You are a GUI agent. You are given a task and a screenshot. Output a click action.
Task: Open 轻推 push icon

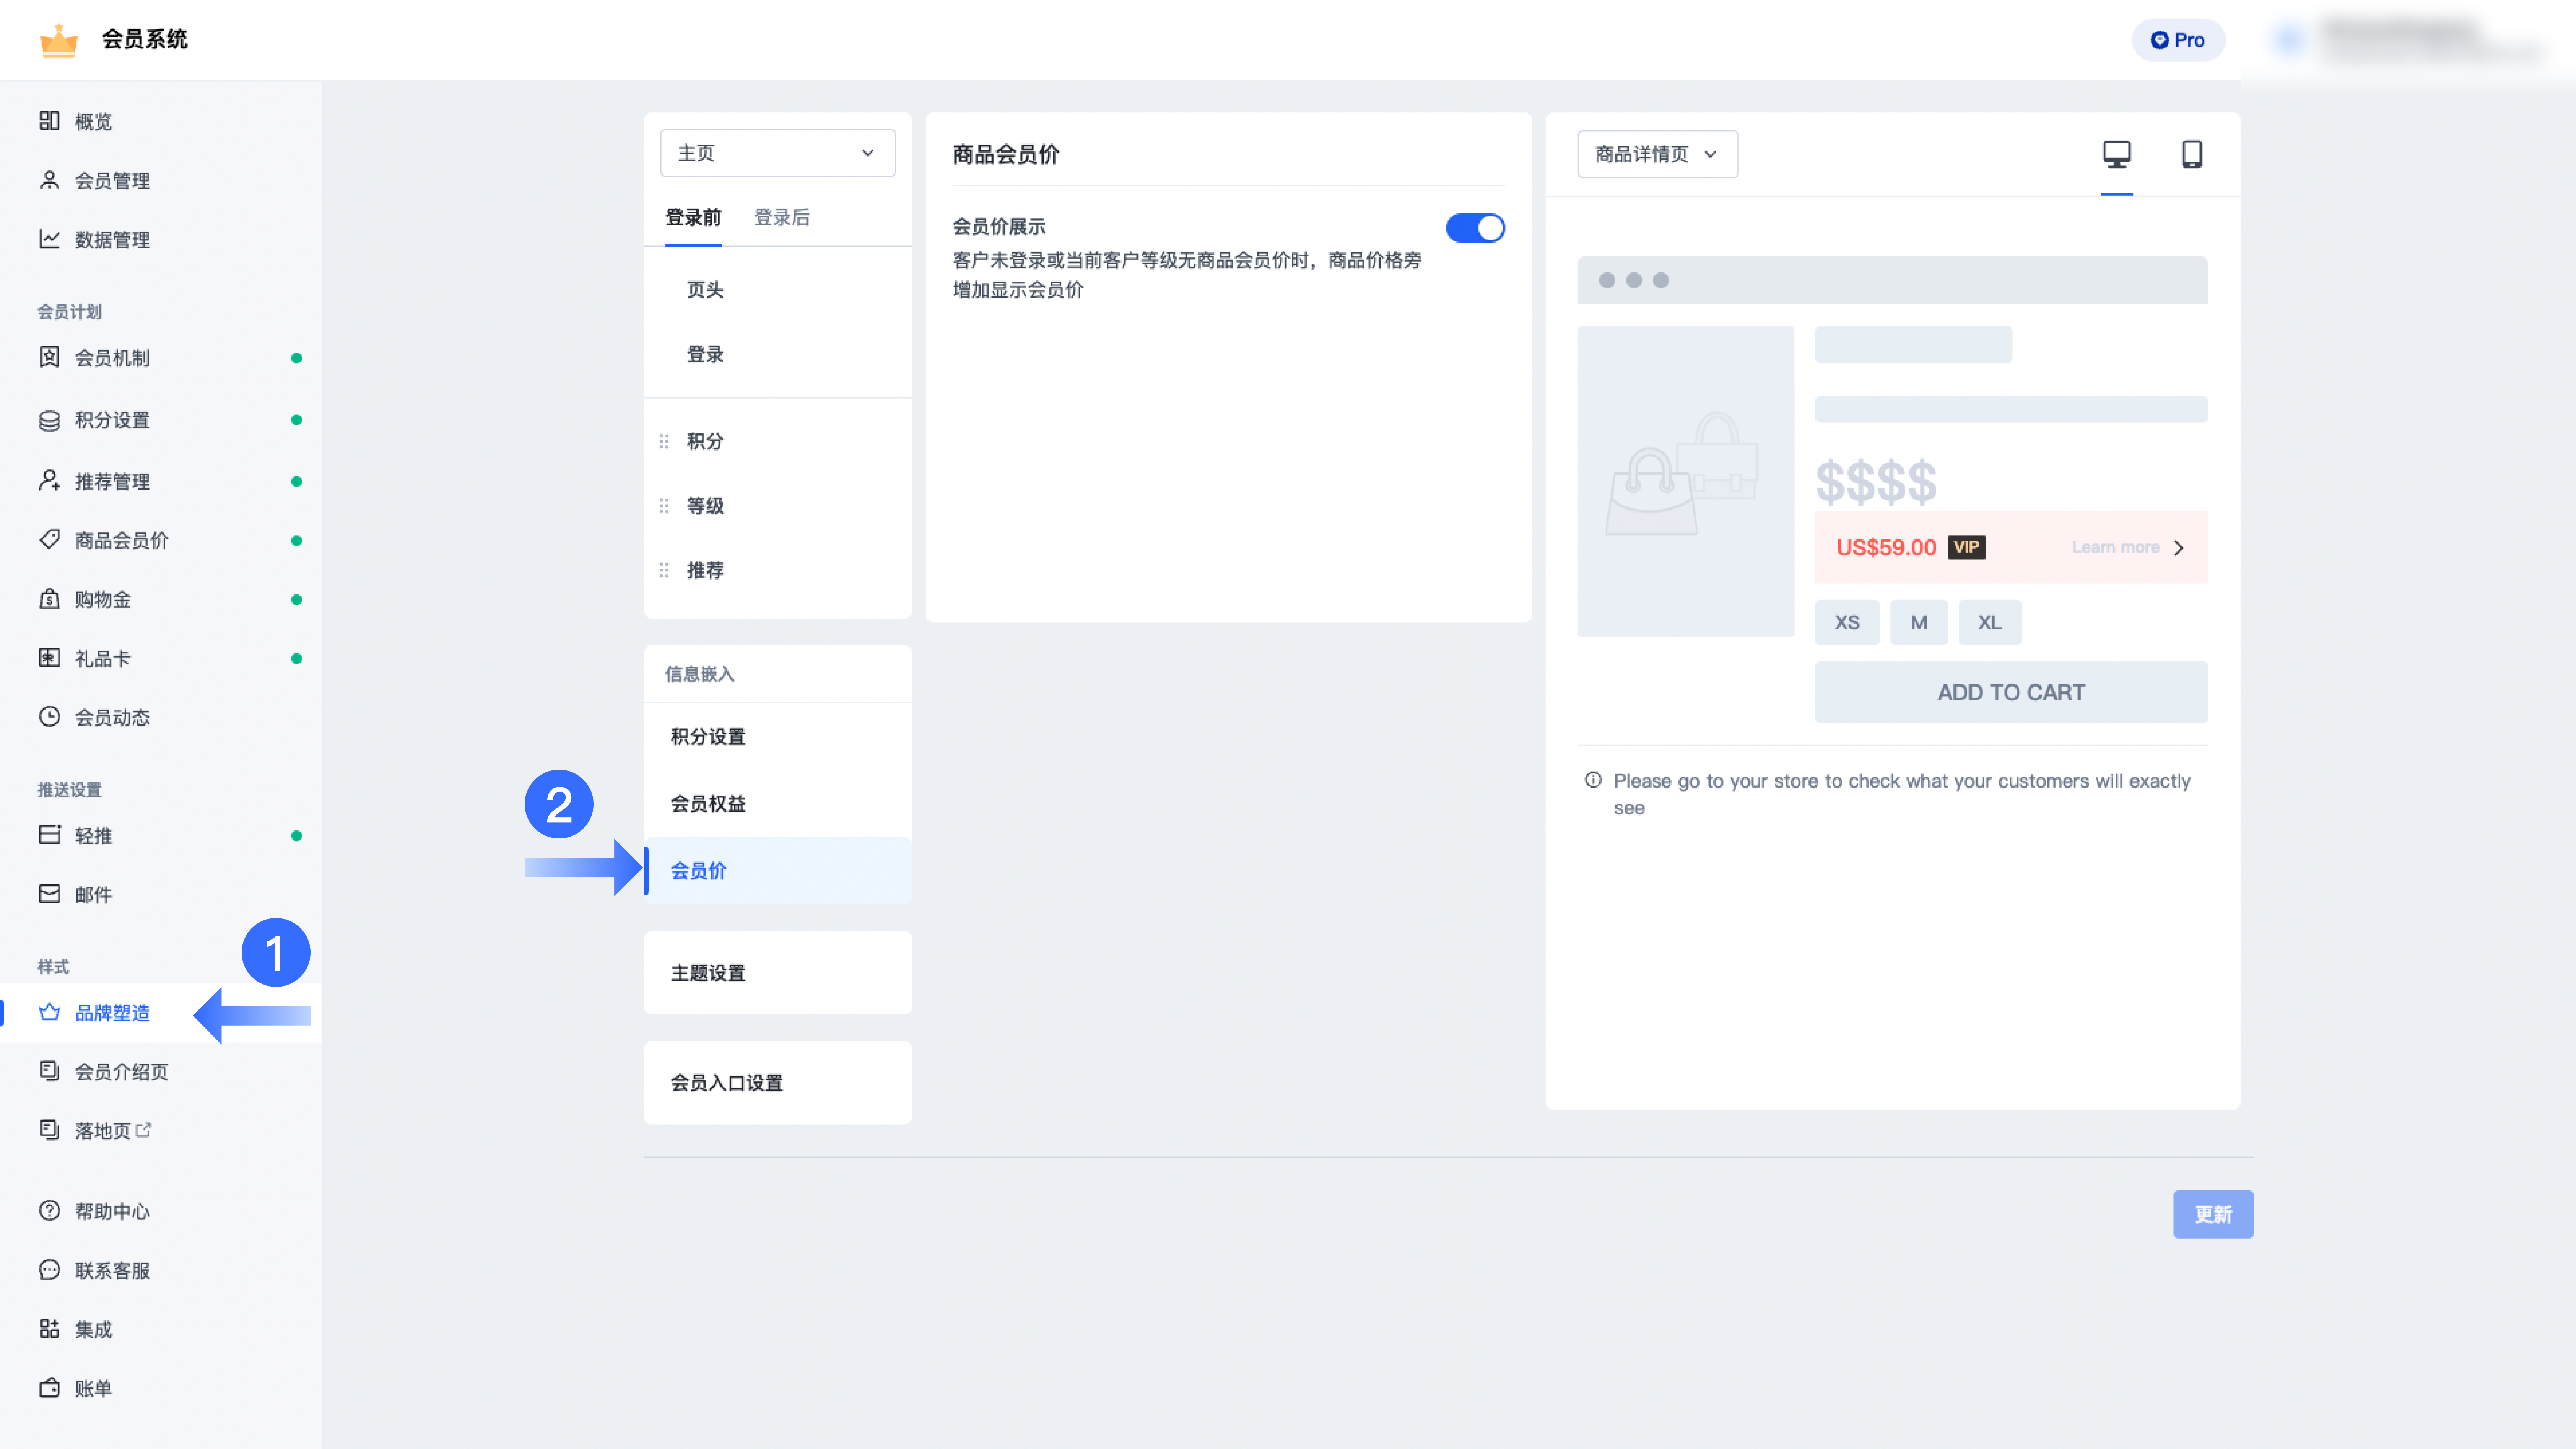tap(49, 835)
